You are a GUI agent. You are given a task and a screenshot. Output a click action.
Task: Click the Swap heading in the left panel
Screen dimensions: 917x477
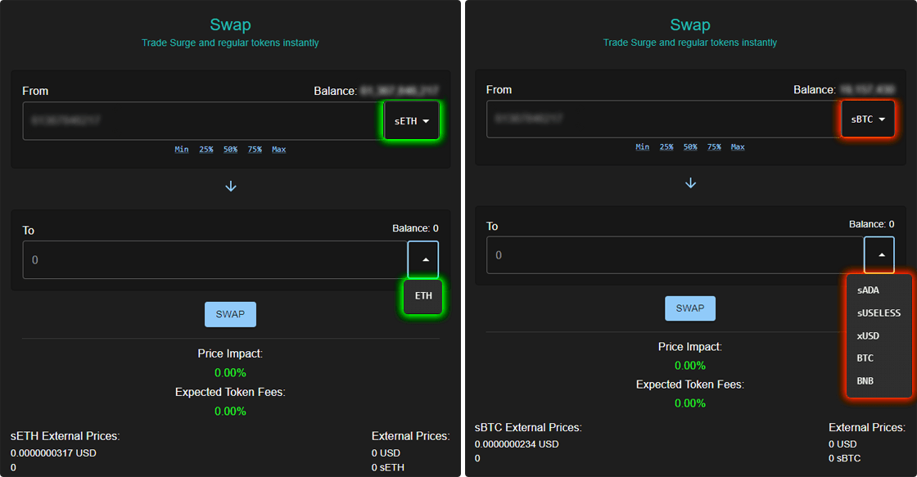coord(230,25)
